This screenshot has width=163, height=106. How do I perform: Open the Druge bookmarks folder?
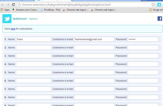(156, 10)
